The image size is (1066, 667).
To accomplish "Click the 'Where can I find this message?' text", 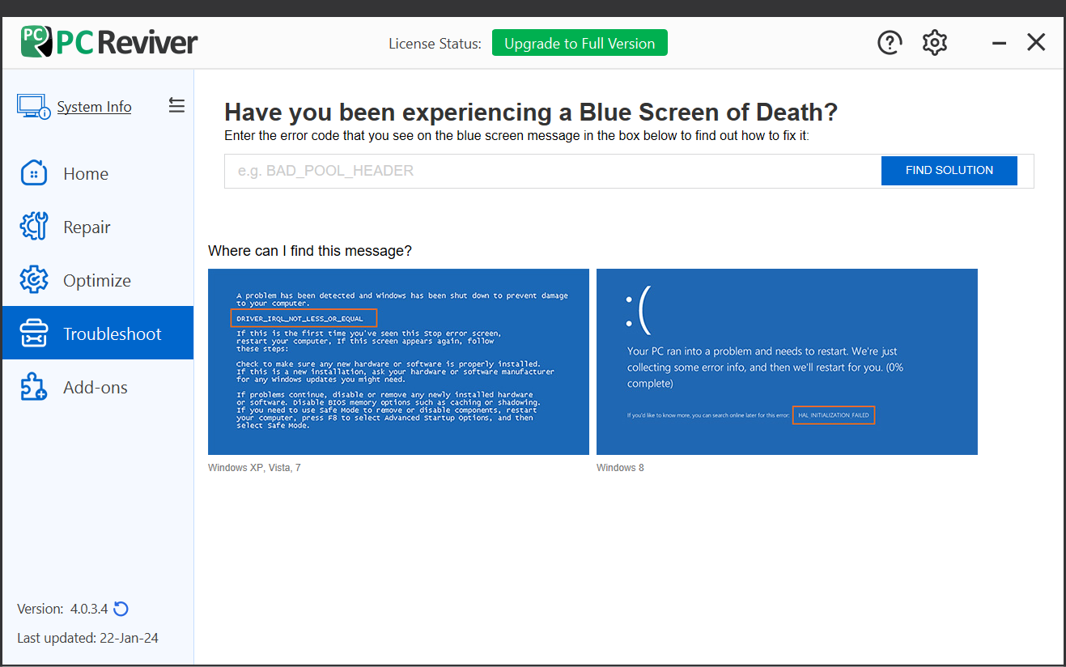I will (x=310, y=251).
